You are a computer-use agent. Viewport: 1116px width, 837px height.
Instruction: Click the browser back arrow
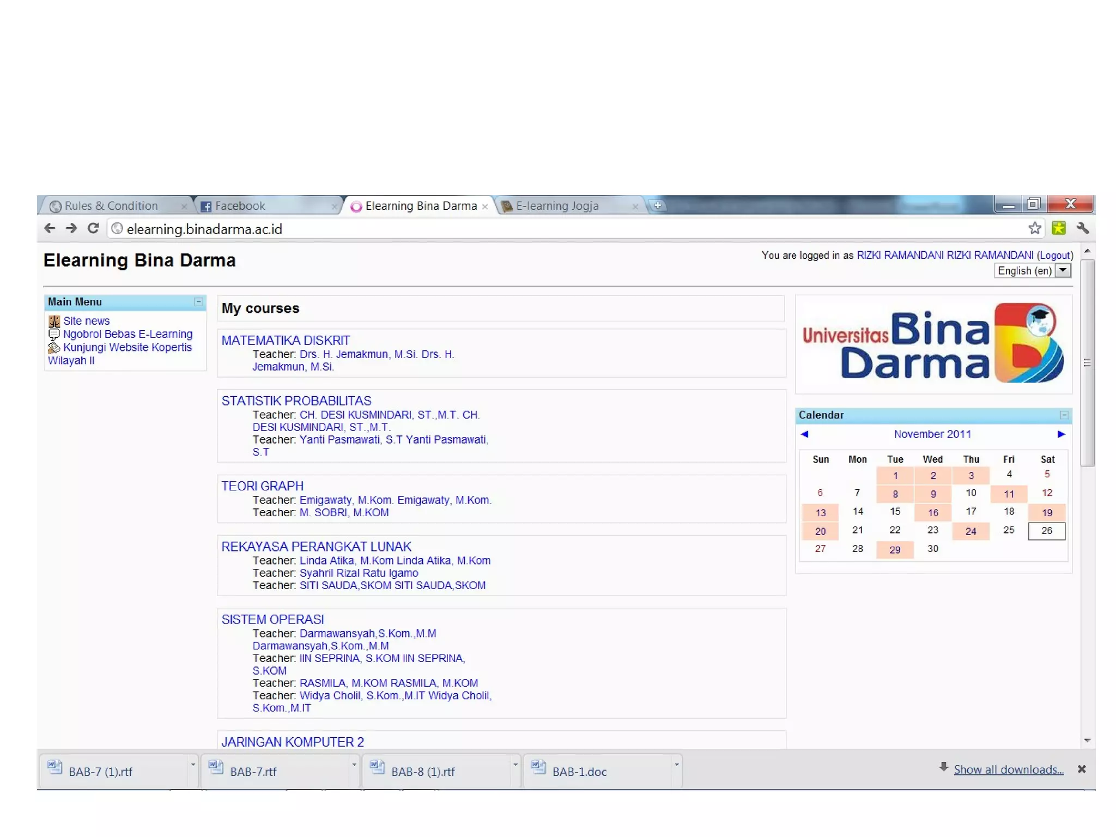[50, 228]
